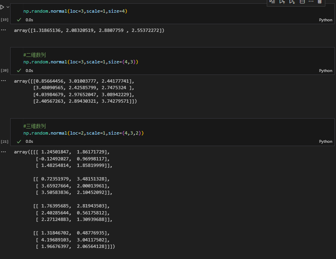Open the run options chevron beside the play button
The image size is (336, 259).
click(8, 7)
